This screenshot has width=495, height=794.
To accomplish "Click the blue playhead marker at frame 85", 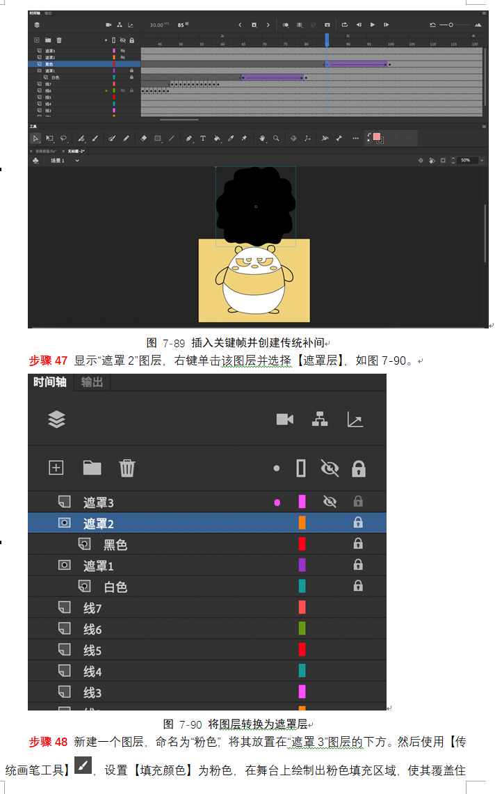I will [x=327, y=40].
